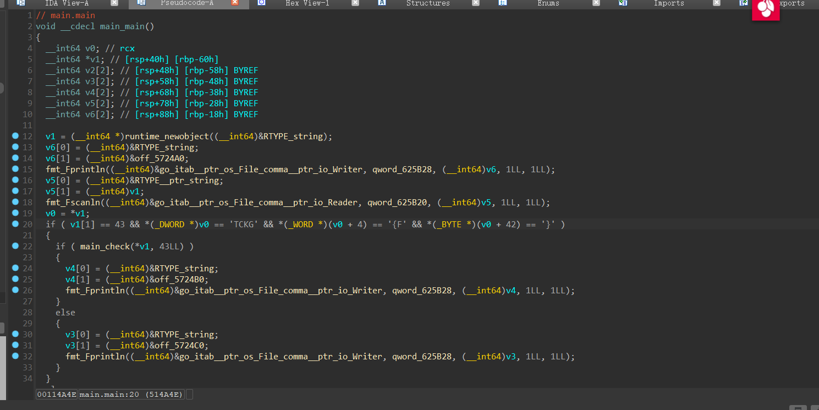Click v2[2] declaration on line 6
This screenshot has width=819, height=410.
[97, 70]
